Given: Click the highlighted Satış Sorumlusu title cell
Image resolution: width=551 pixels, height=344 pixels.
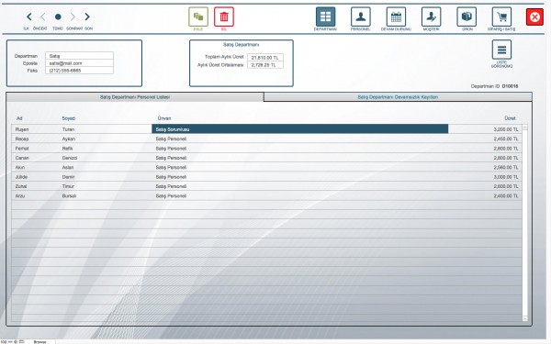Looking at the screenshot, I should (x=299, y=129).
